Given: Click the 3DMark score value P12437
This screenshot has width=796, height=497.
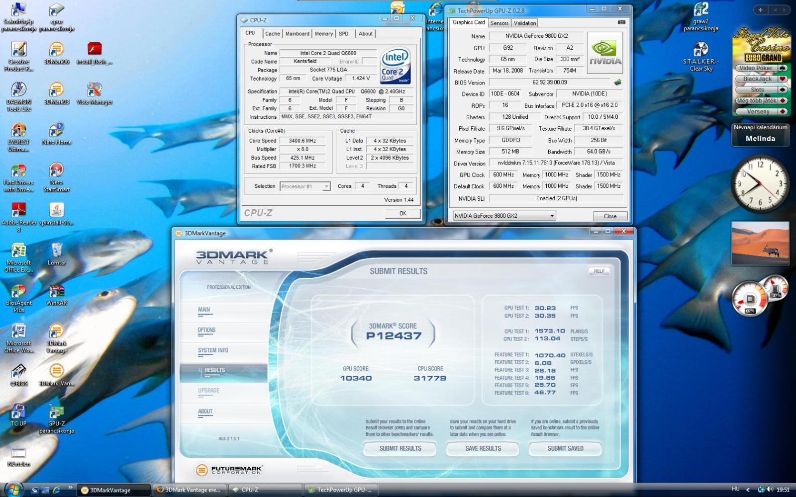Looking at the screenshot, I should (394, 336).
